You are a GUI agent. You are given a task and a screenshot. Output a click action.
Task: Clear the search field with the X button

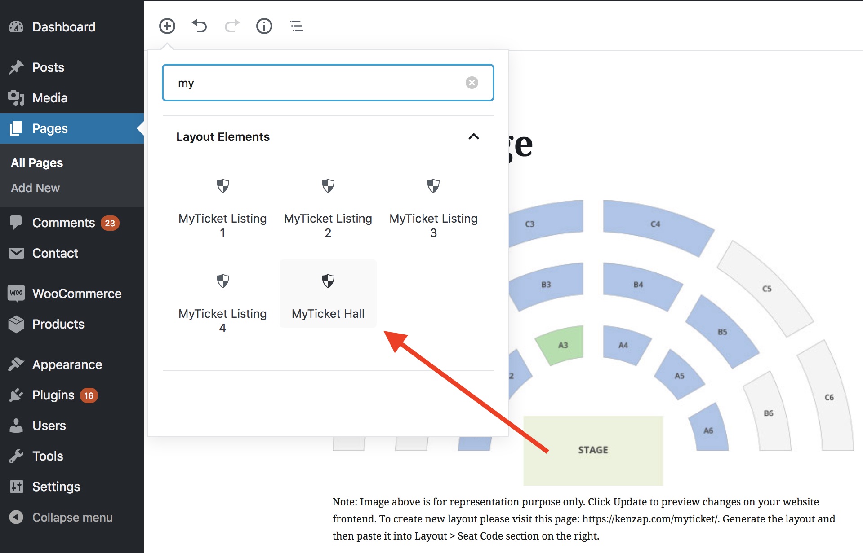(x=472, y=83)
